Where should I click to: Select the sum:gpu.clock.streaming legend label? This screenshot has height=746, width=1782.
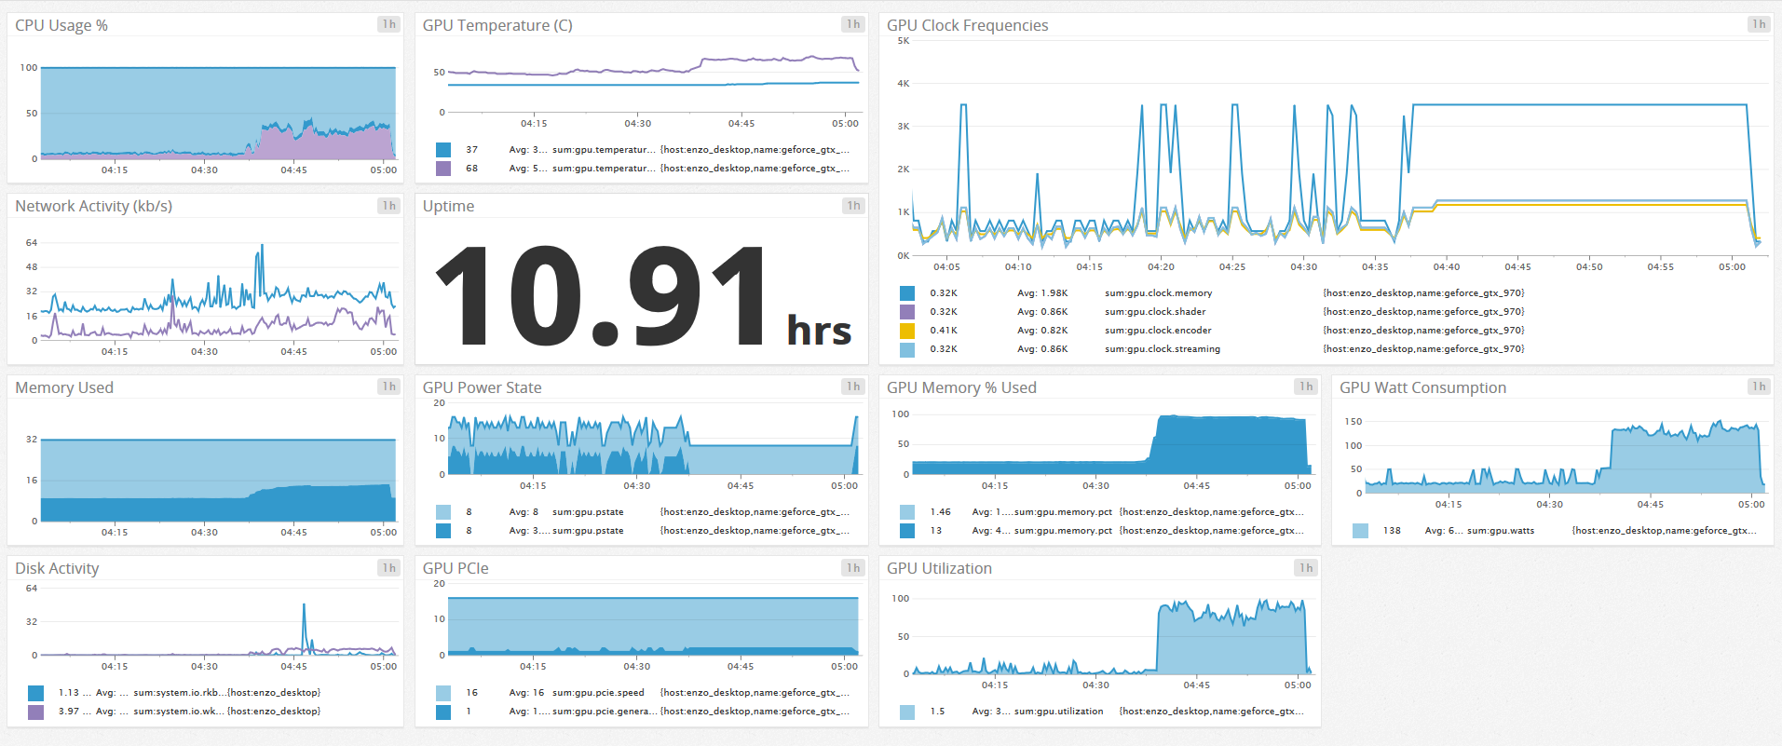1162,349
